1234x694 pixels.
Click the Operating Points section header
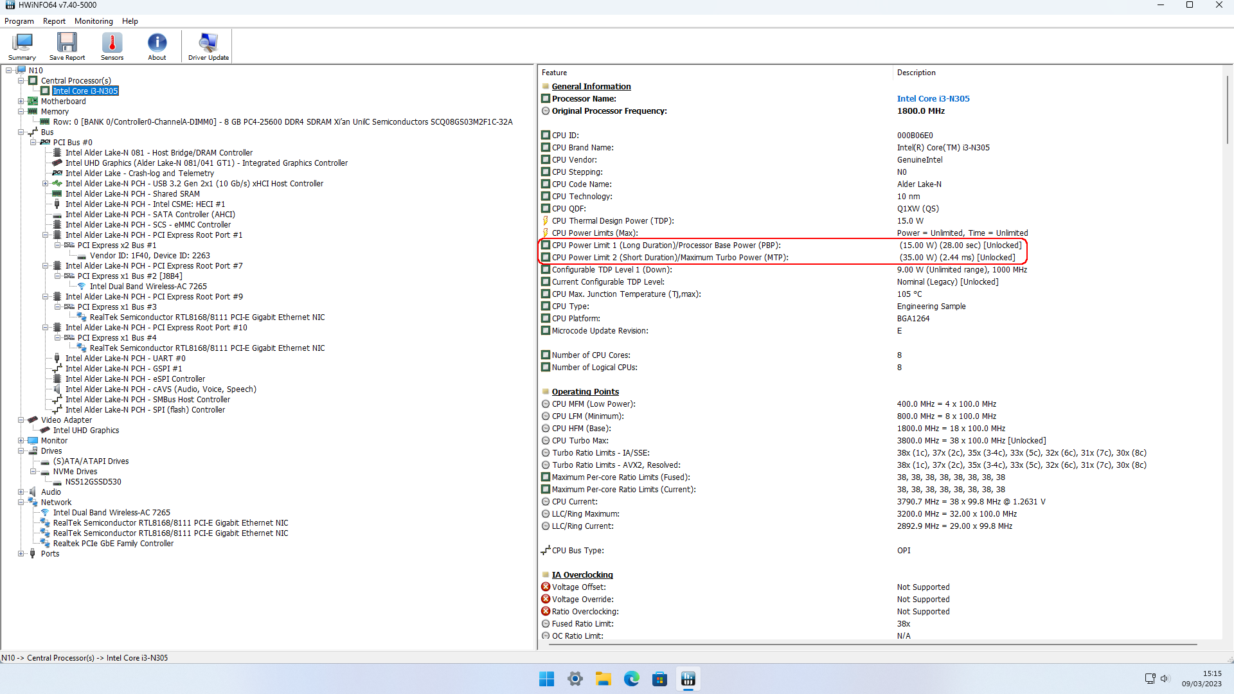click(x=585, y=392)
